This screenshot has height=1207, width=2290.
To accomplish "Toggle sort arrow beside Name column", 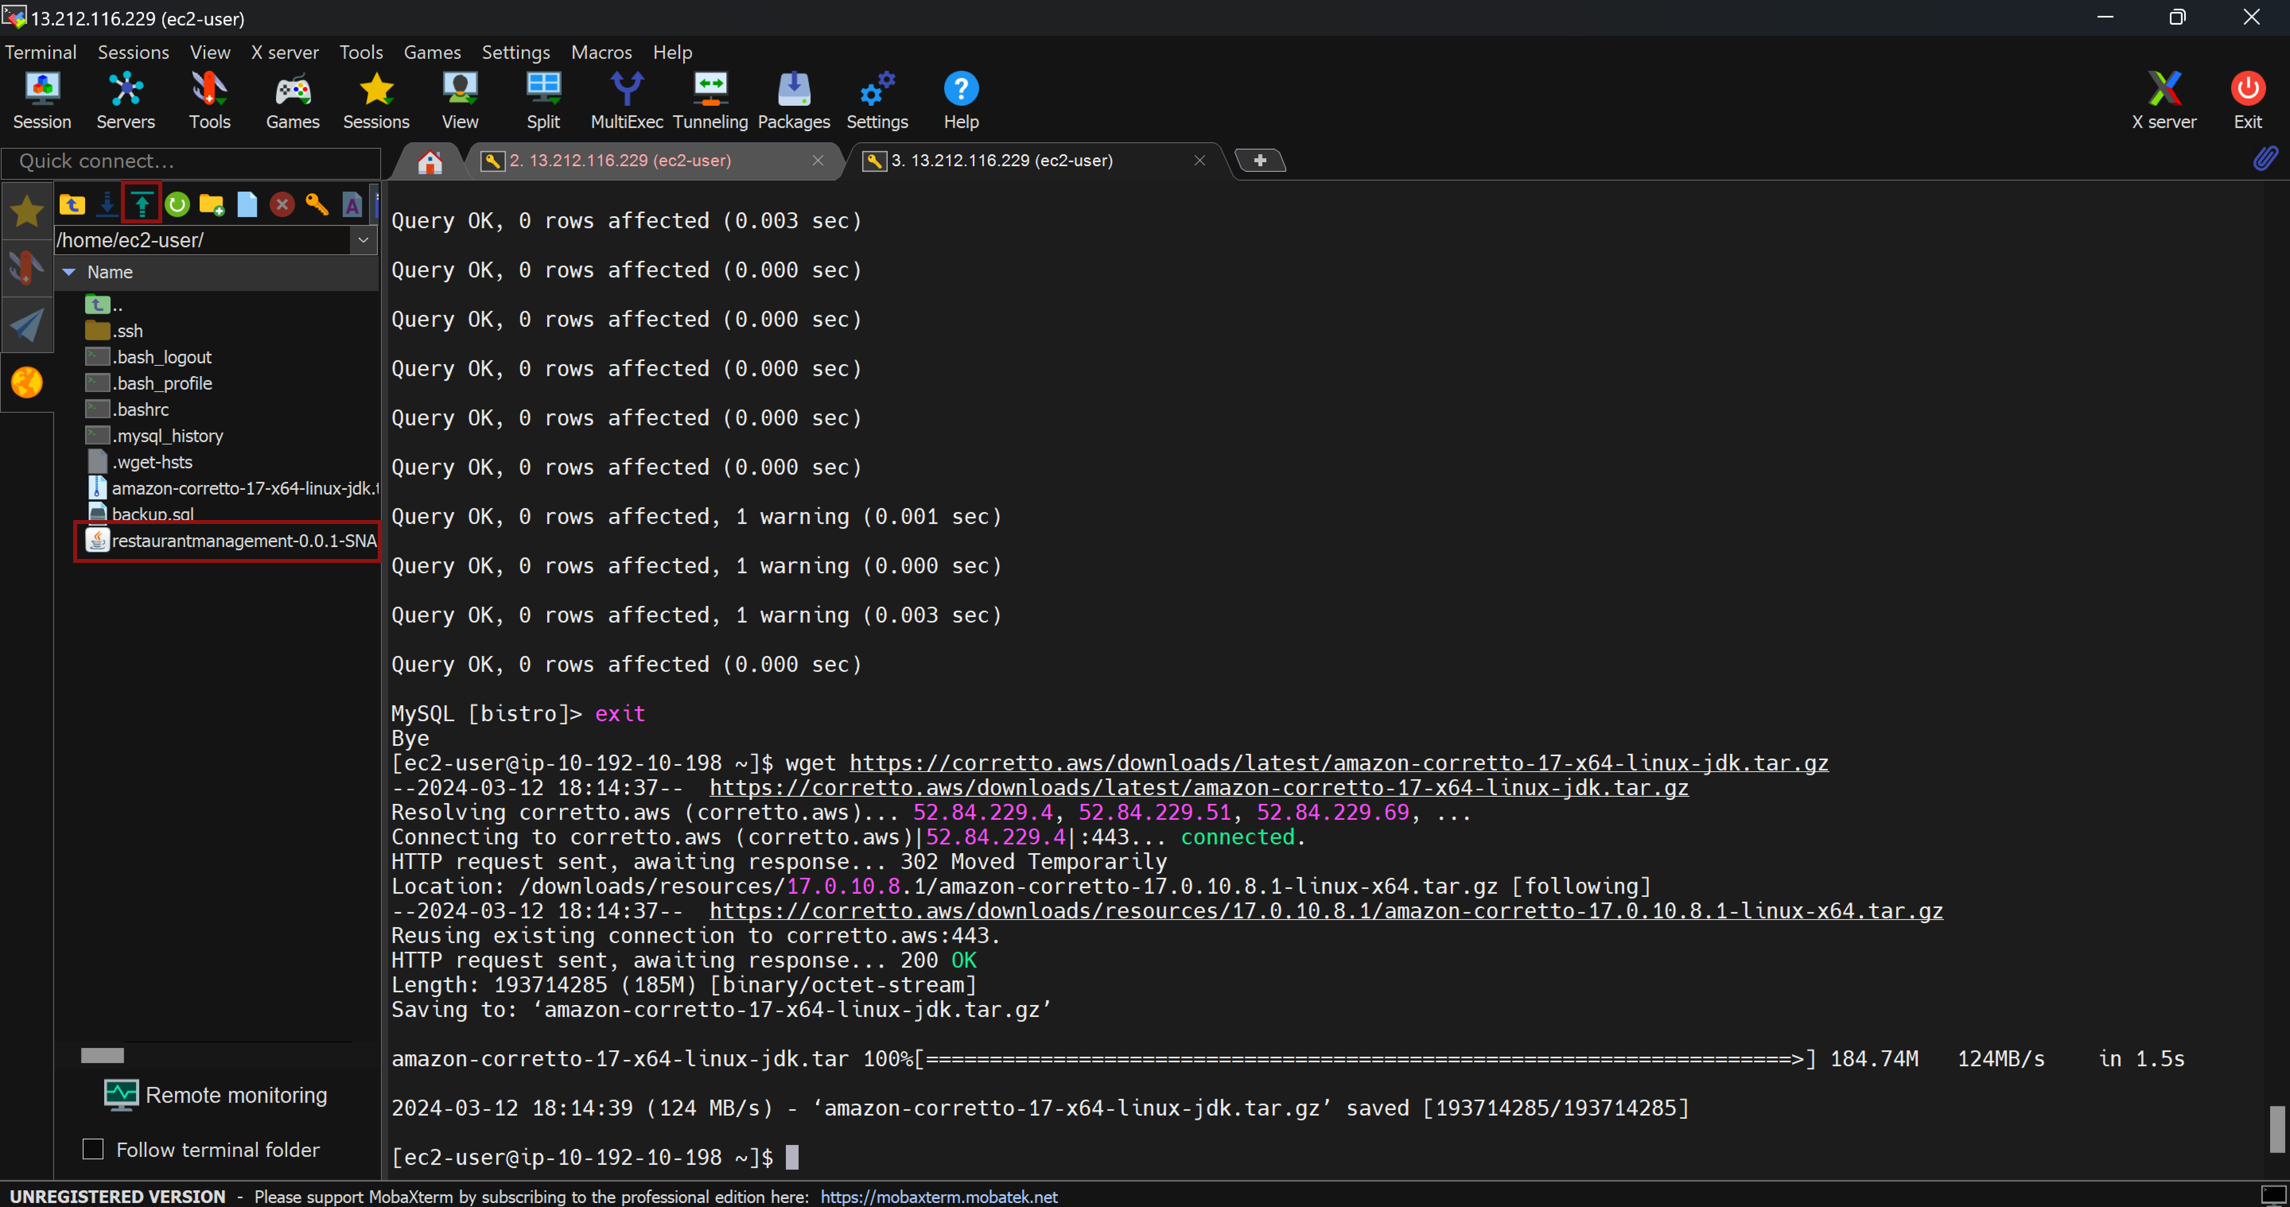I will 68,272.
